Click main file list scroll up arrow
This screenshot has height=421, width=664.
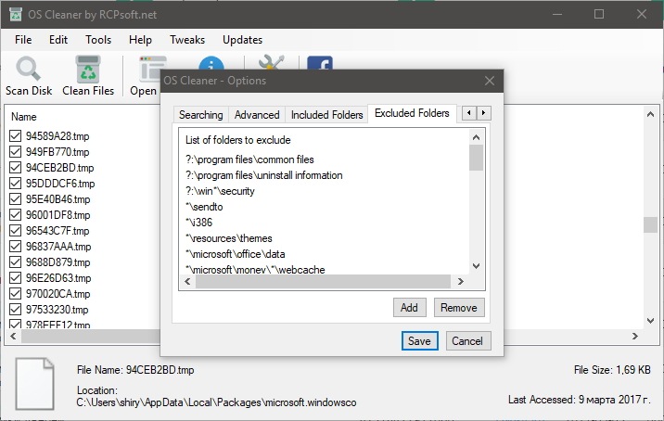coord(650,114)
